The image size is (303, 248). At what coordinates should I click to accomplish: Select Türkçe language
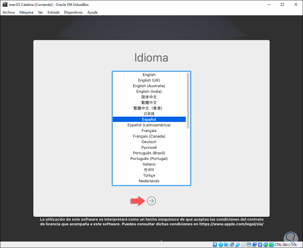pos(149,175)
